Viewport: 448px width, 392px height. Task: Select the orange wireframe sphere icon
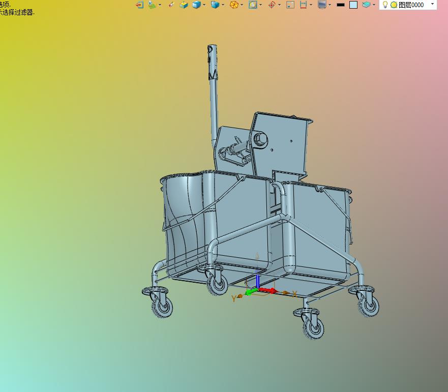point(234,5)
